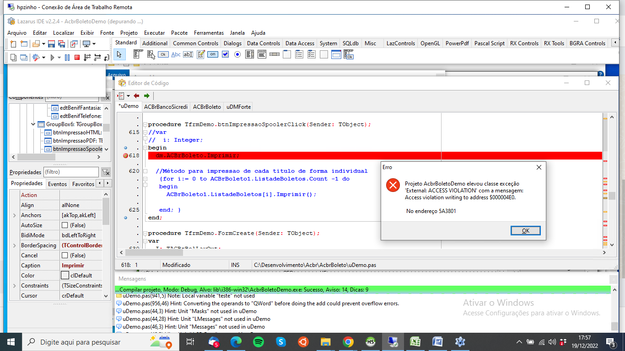
Task: Open the Ferramentas menu
Action: [209, 33]
